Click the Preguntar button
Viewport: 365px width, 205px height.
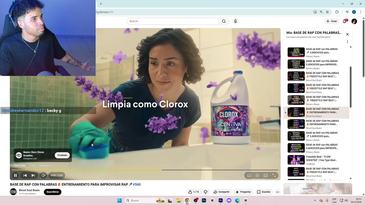click(243, 192)
